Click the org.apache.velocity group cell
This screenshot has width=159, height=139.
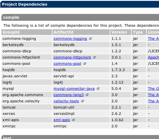[x=27, y=101]
